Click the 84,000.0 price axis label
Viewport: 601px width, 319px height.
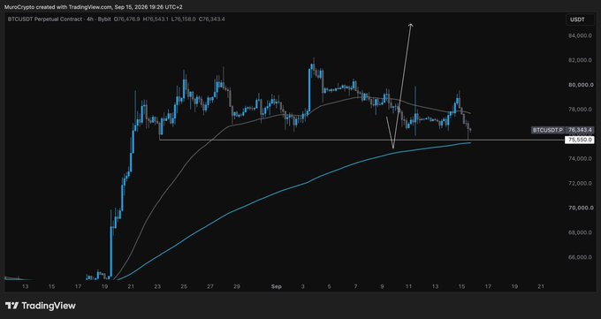[x=581, y=35]
